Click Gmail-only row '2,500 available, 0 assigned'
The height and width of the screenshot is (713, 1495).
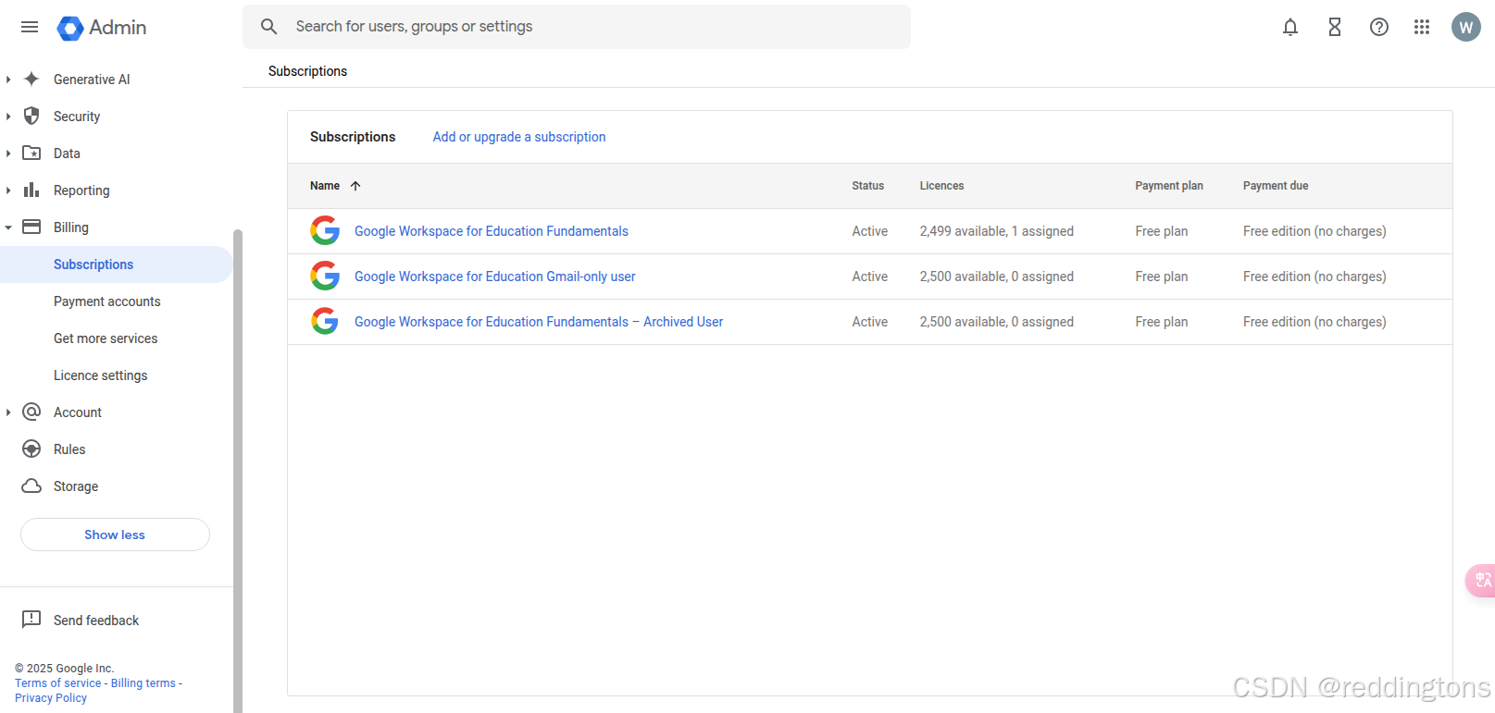coord(997,277)
